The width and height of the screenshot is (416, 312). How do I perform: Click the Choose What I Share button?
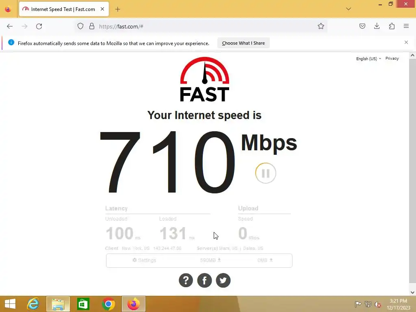[243, 43]
